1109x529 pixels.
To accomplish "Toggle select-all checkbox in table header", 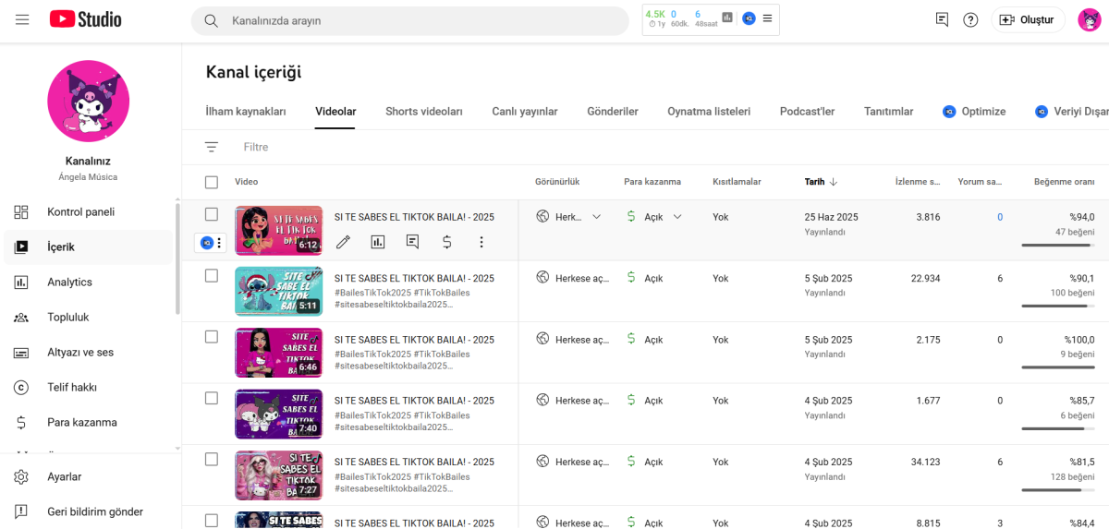I will click(x=212, y=182).
